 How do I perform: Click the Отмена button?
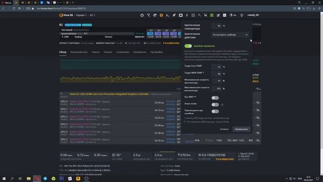pyautogui.click(x=224, y=129)
